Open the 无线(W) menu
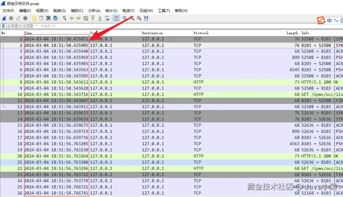The width and height of the screenshot is (343, 197). [146, 11]
